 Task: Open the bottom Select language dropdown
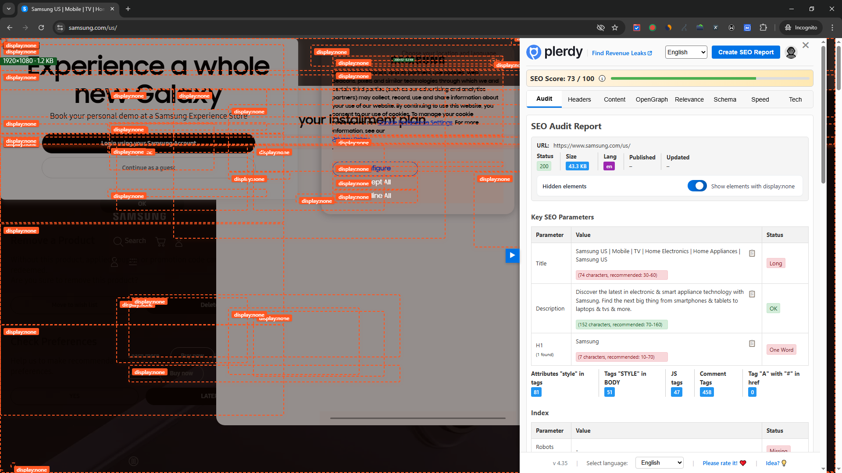(x=659, y=463)
